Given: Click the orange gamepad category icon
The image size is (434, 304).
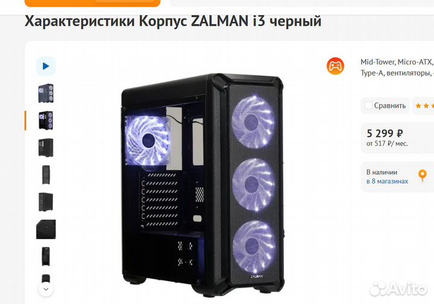Looking at the screenshot, I should (x=335, y=66).
